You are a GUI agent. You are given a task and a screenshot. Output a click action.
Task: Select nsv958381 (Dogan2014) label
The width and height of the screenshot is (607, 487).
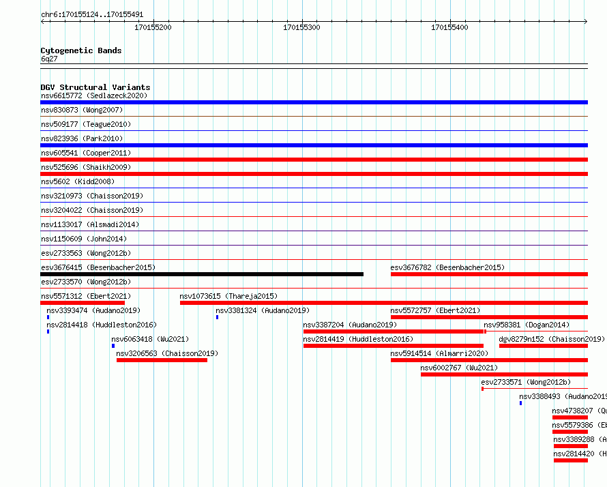pyautogui.click(x=527, y=325)
